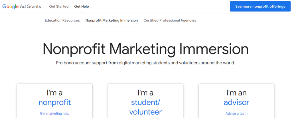This screenshot has width=292, height=118.
Task: Click "I'm a" text above nonprofit
Action: tap(54, 93)
